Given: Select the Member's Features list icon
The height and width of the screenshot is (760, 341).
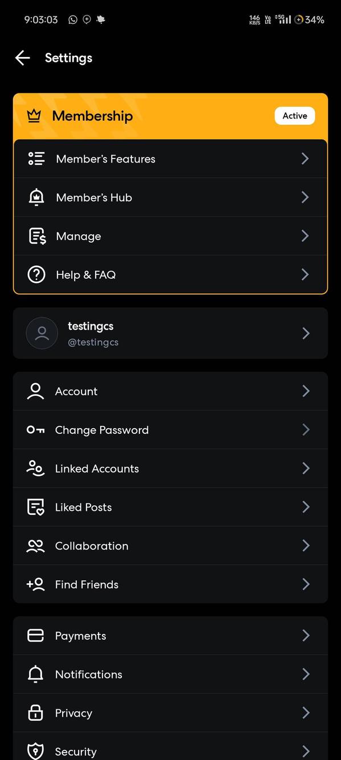Looking at the screenshot, I should point(36,158).
